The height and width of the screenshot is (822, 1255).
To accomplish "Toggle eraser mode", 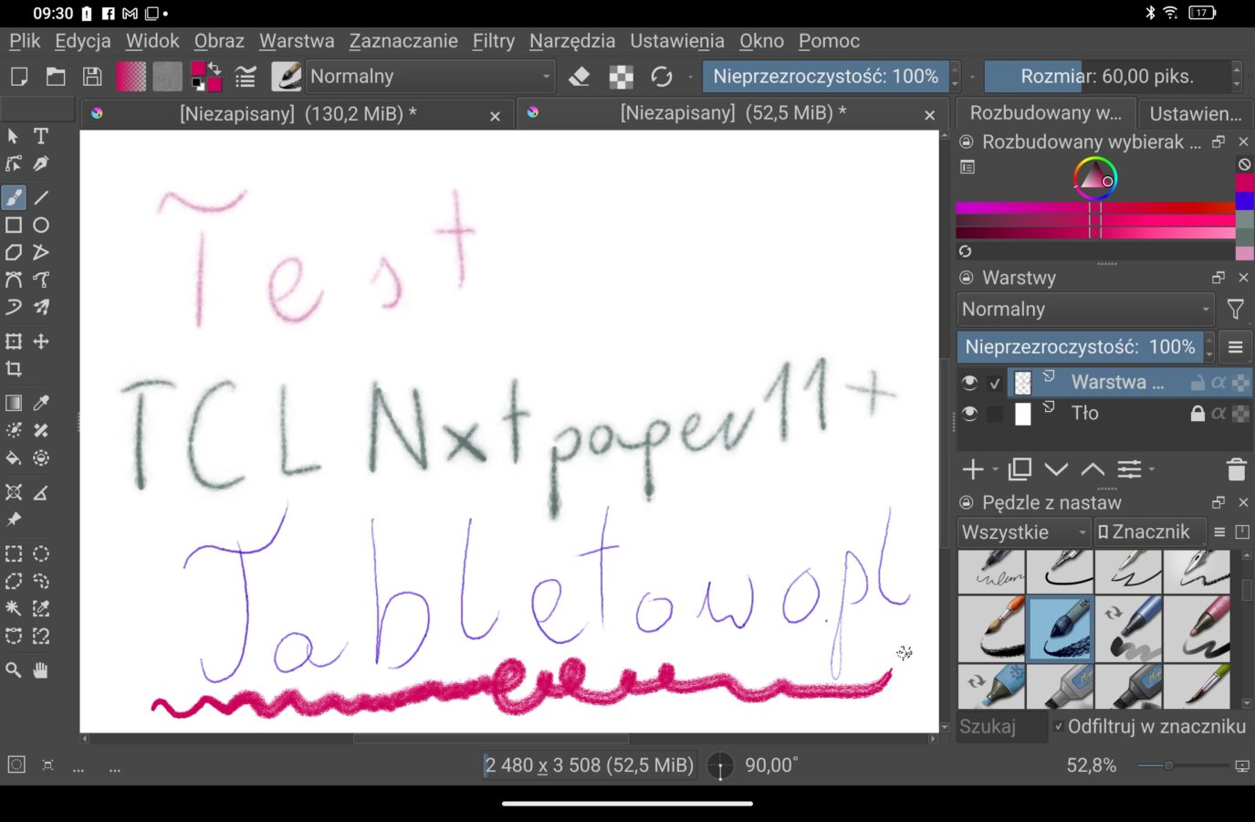I will tap(580, 77).
